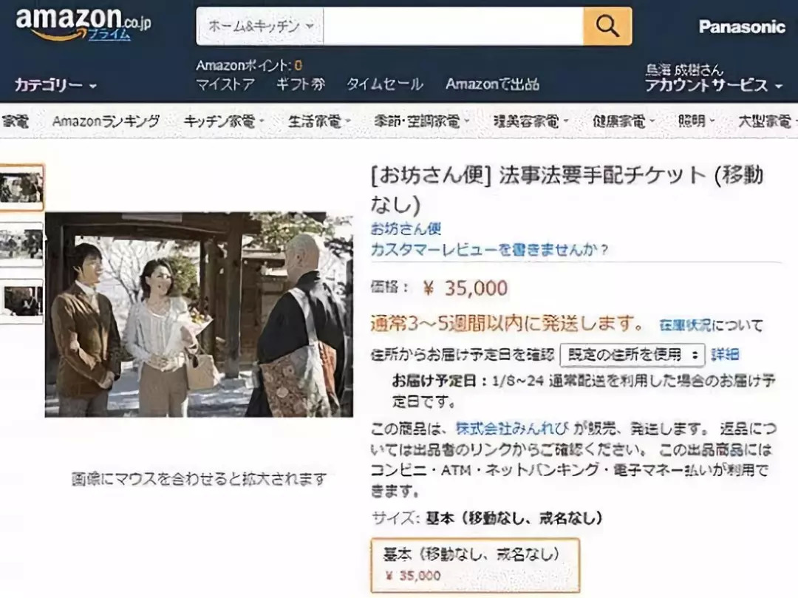Open the お坊さん便 brand link
Screen dimensions: 798x598
click(x=406, y=228)
